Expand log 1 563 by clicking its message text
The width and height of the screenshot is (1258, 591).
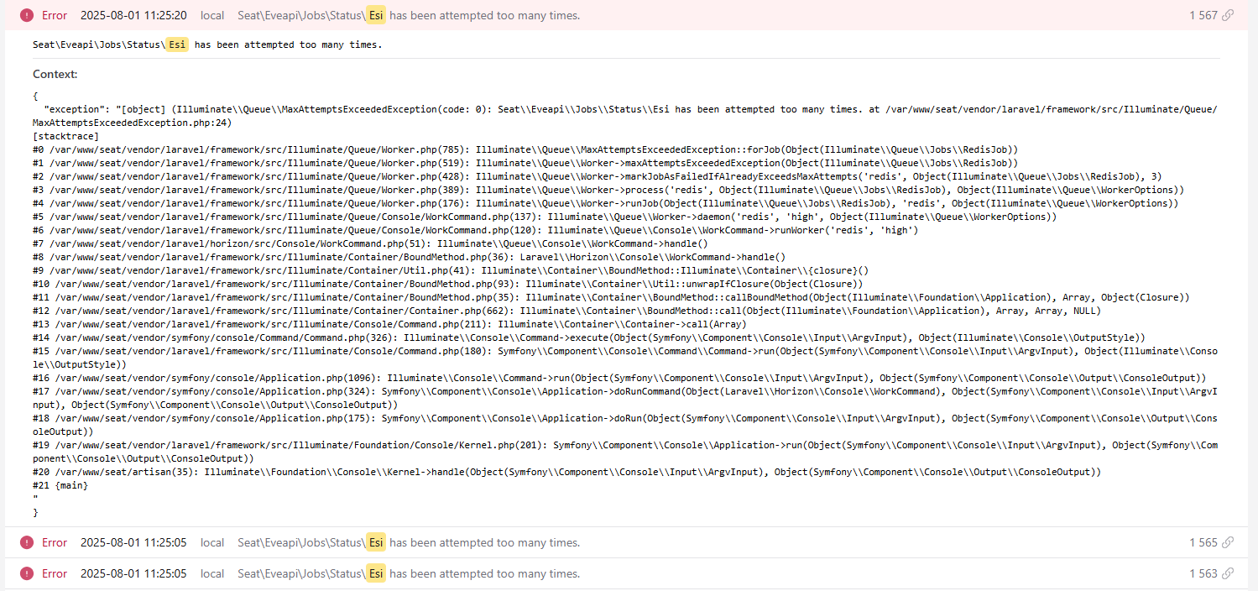coord(484,573)
